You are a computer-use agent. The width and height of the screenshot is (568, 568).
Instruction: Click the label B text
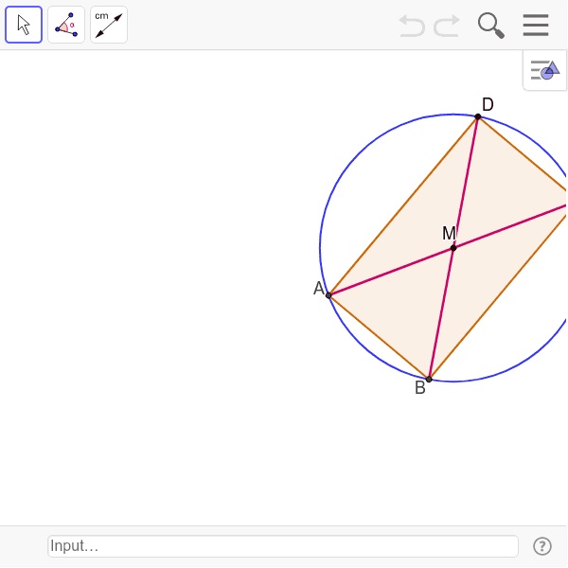pyautogui.click(x=419, y=387)
